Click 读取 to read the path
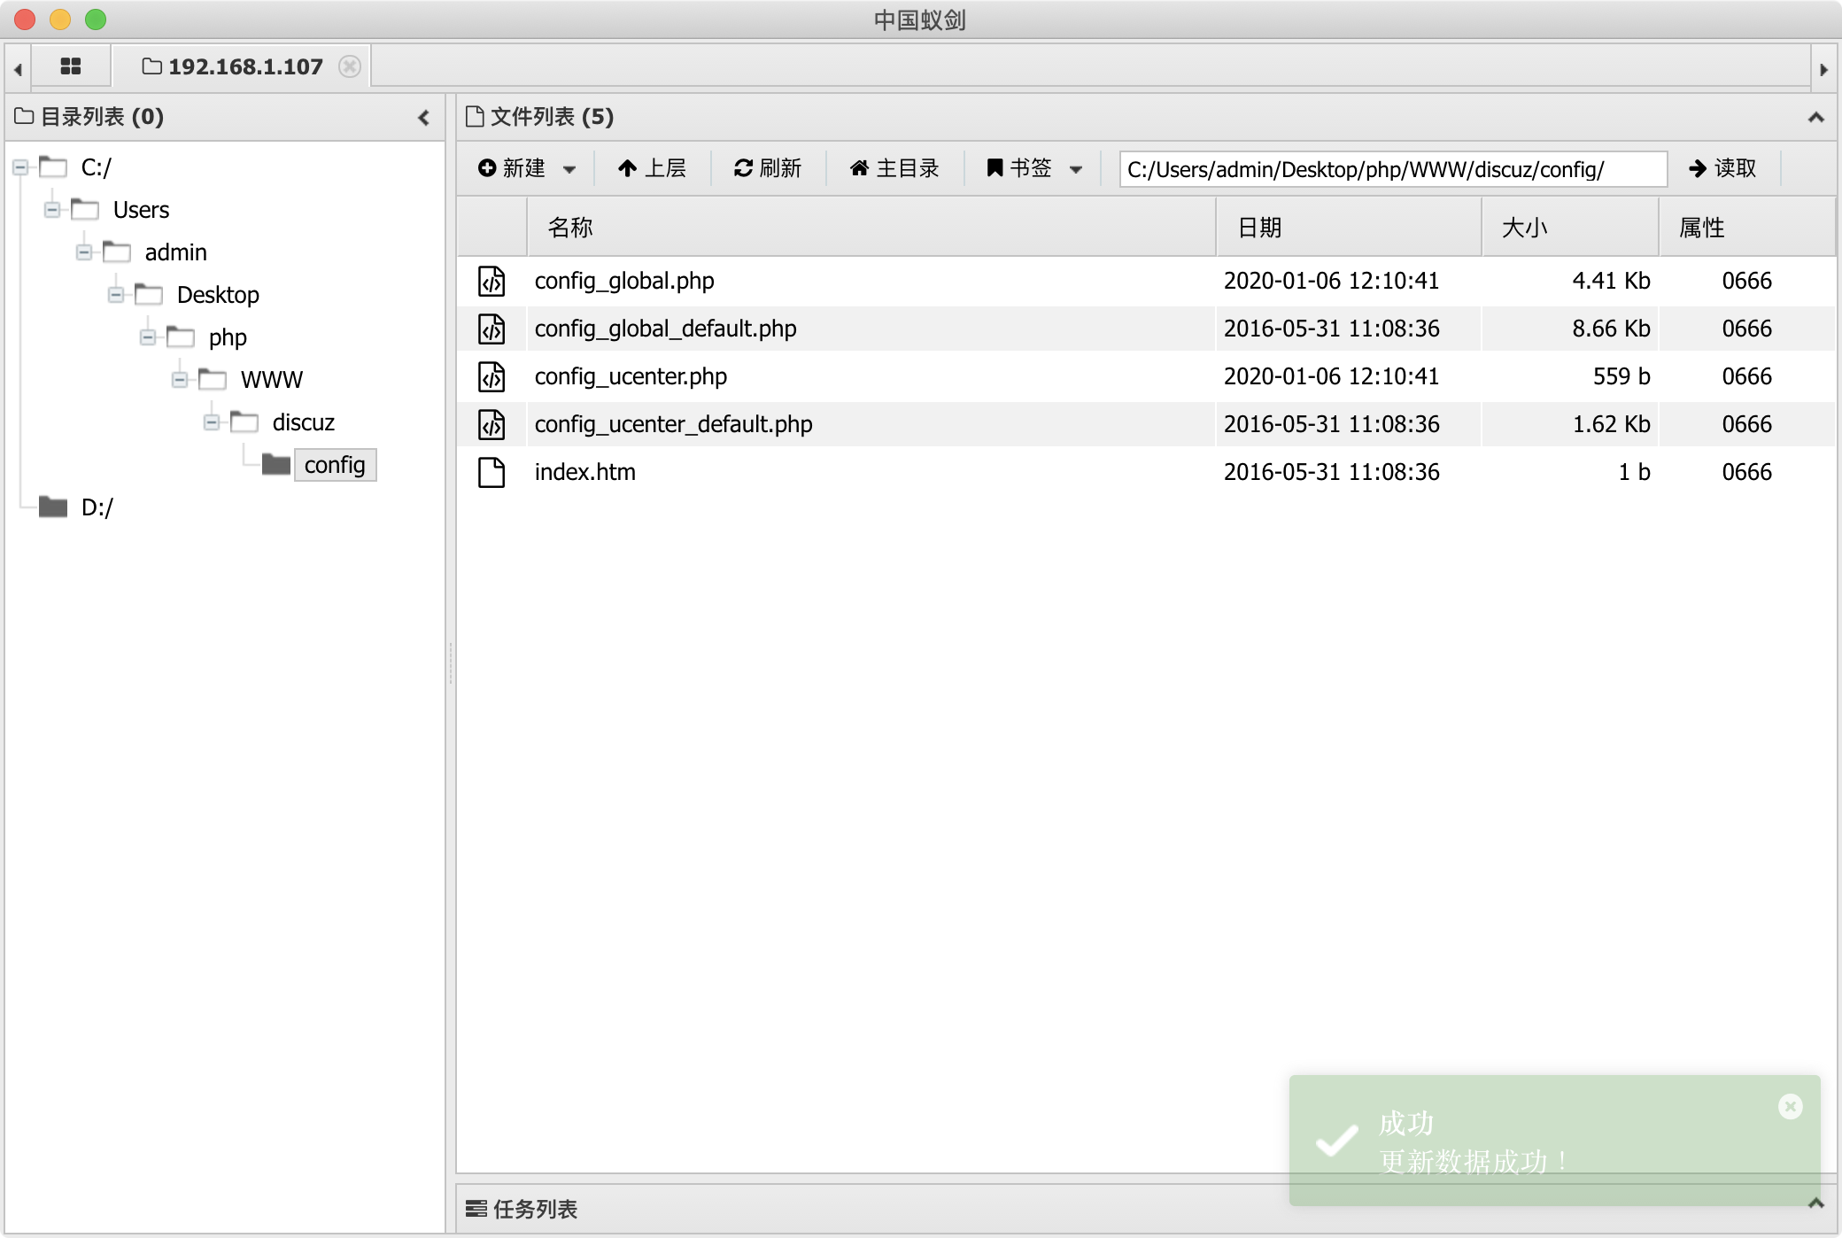 1722,168
